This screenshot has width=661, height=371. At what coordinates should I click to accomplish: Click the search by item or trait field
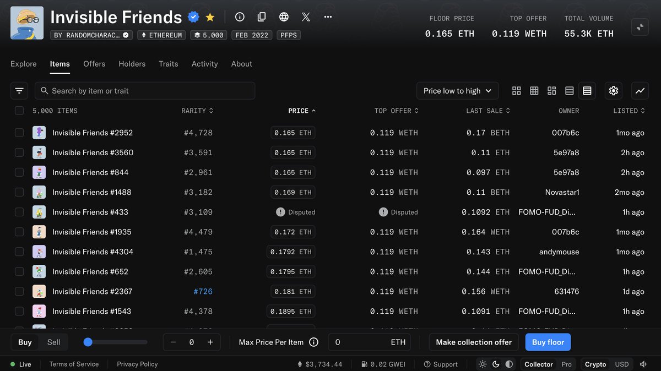[x=145, y=91]
